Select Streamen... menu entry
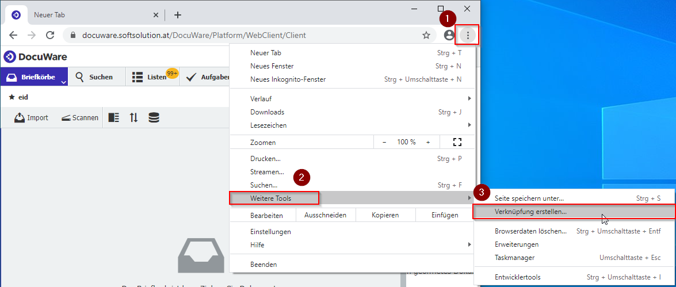The width and height of the screenshot is (676, 287). tap(353, 172)
